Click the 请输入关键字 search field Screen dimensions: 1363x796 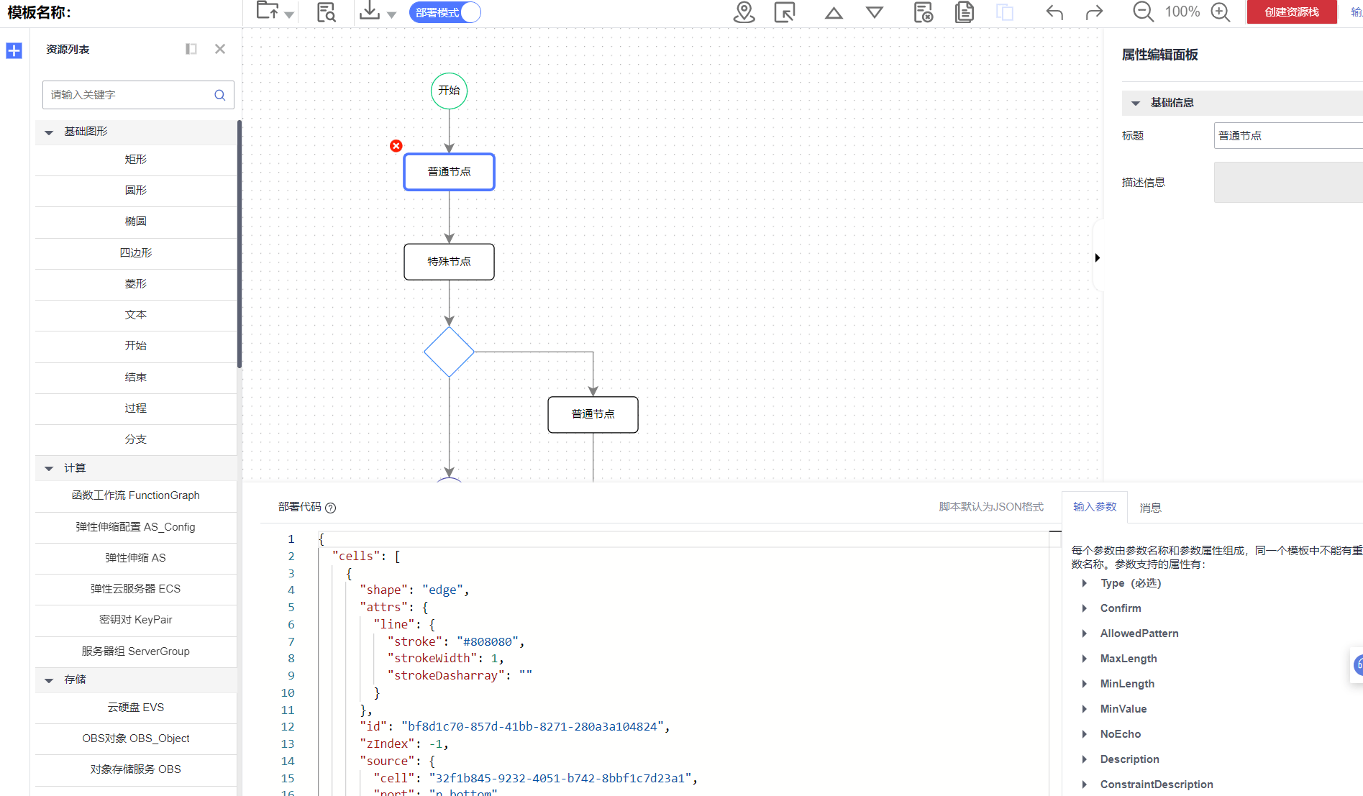[129, 95]
